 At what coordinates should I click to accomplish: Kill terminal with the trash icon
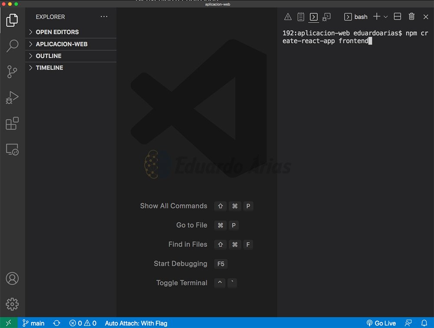[x=411, y=16]
